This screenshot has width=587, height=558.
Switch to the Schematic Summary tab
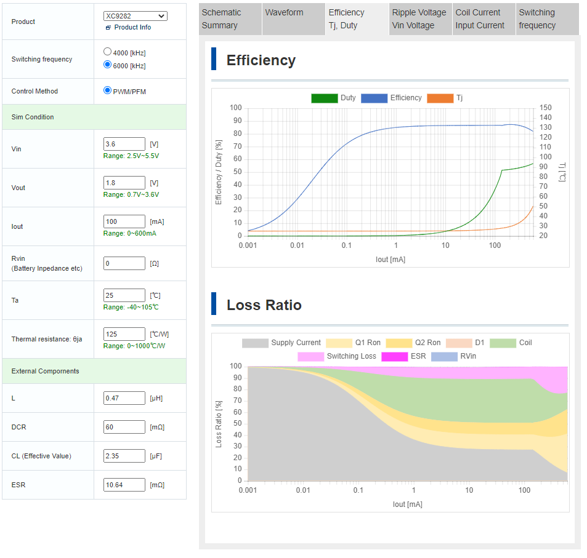click(x=230, y=19)
